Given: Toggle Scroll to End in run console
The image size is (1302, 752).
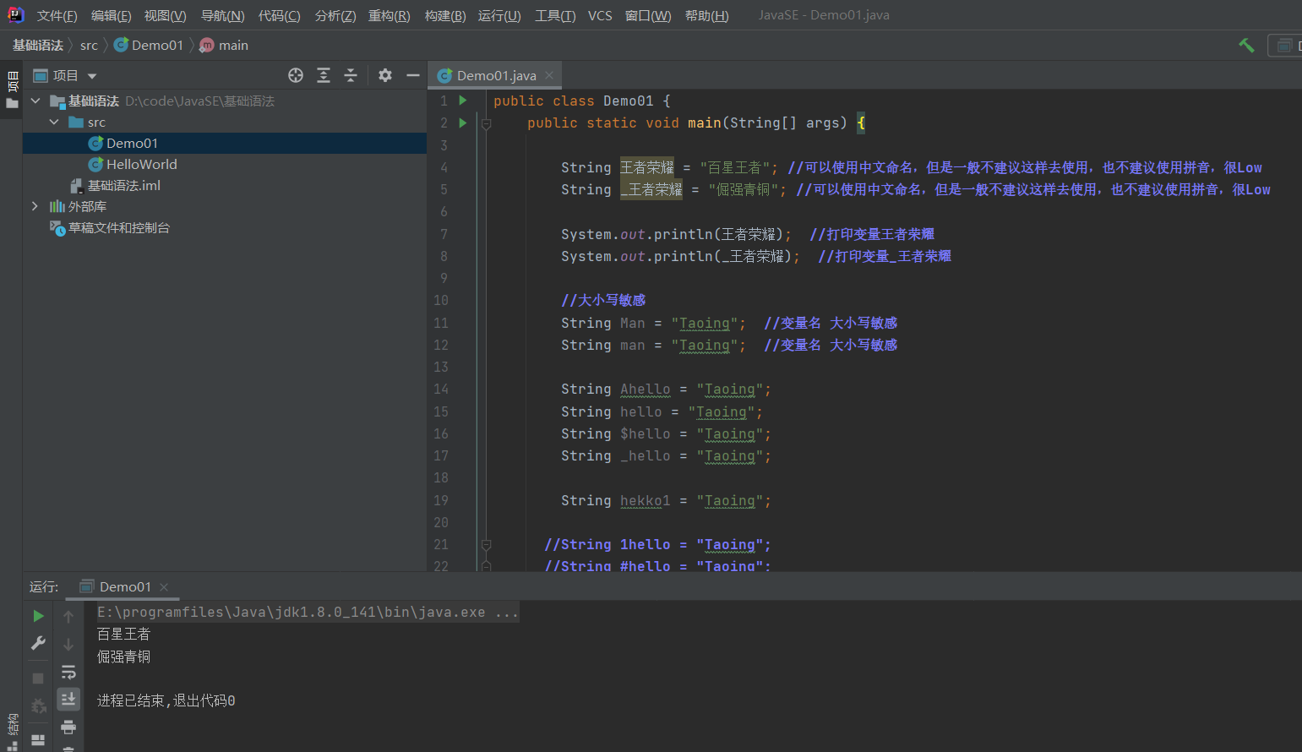Looking at the screenshot, I should tap(68, 699).
